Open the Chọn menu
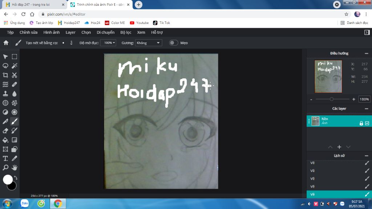 click(x=86, y=32)
